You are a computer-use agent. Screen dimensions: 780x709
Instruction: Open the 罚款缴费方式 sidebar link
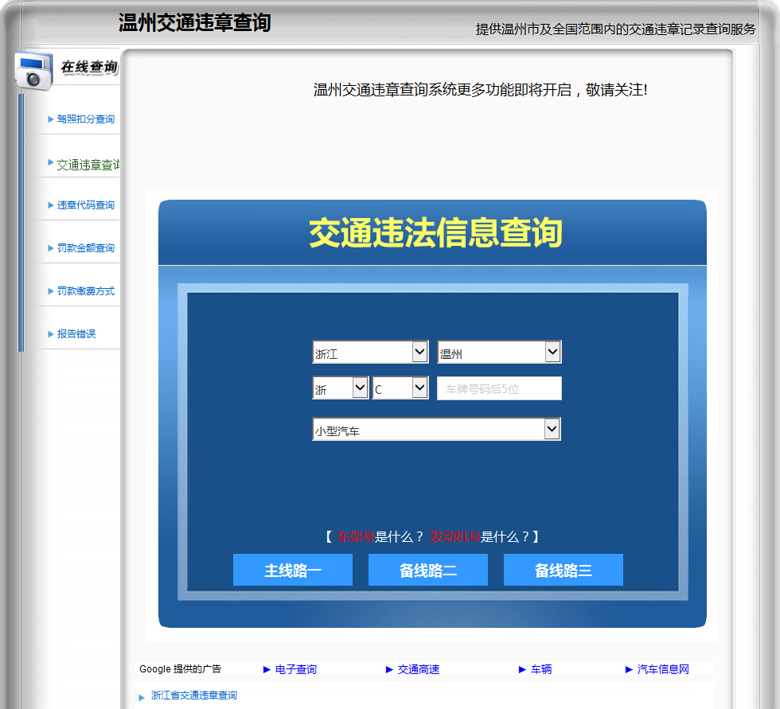point(86,291)
